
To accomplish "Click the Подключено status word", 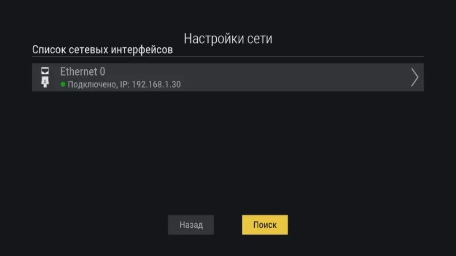I will pyautogui.click(x=92, y=85).
